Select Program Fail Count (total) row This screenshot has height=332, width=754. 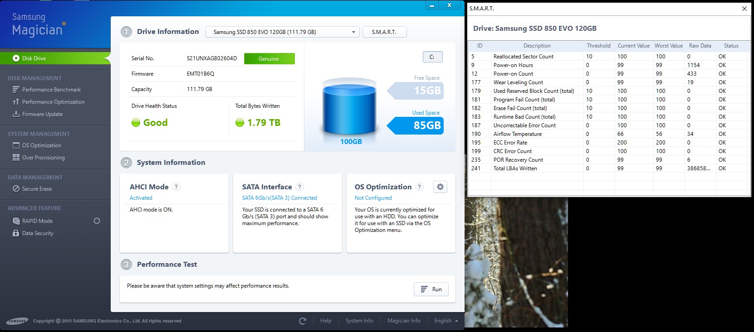pyautogui.click(x=609, y=100)
